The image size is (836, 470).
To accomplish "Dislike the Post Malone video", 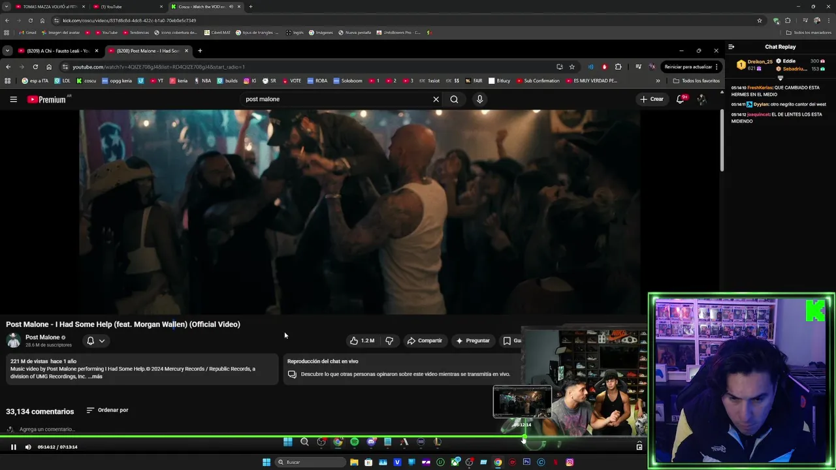I will pyautogui.click(x=389, y=341).
